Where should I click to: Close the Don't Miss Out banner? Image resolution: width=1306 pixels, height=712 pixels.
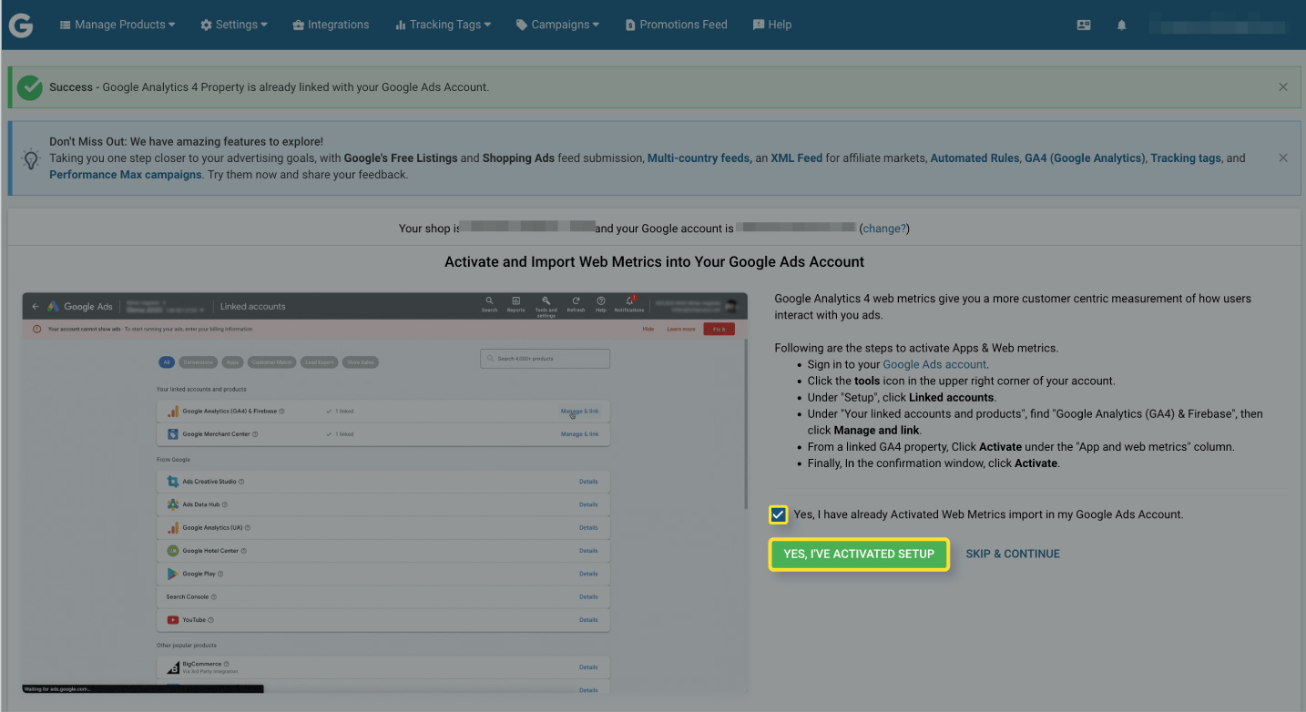(x=1283, y=158)
